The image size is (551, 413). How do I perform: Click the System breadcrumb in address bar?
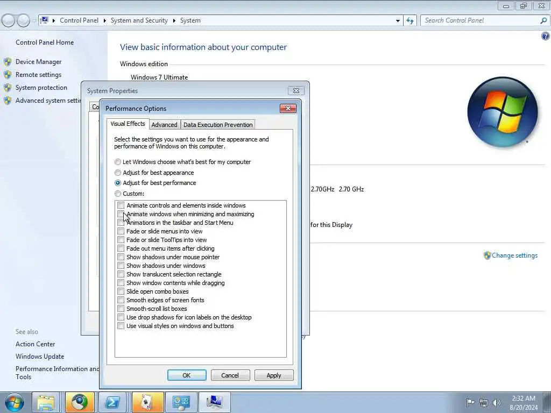(x=190, y=21)
